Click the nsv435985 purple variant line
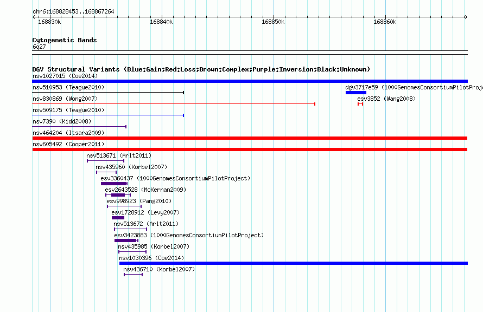483x312 pixels. pyautogui.click(x=132, y=252)
